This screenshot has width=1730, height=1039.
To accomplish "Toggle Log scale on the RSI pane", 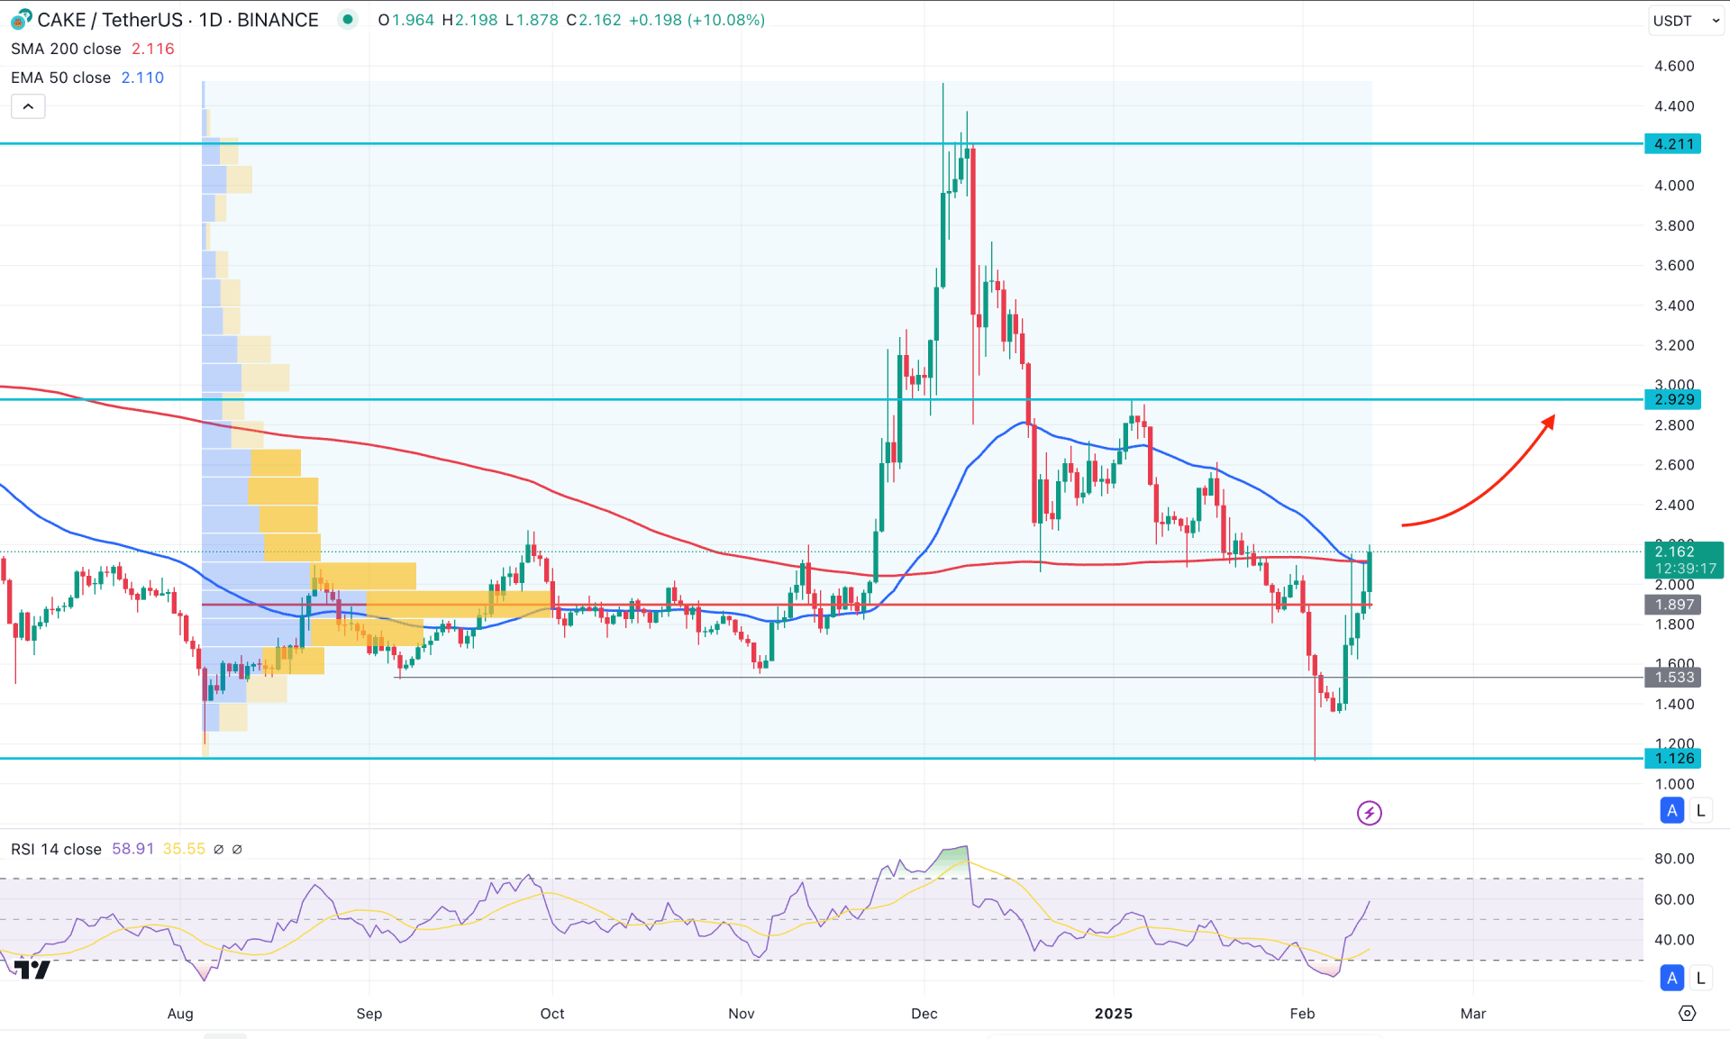I will [1700, 978].
